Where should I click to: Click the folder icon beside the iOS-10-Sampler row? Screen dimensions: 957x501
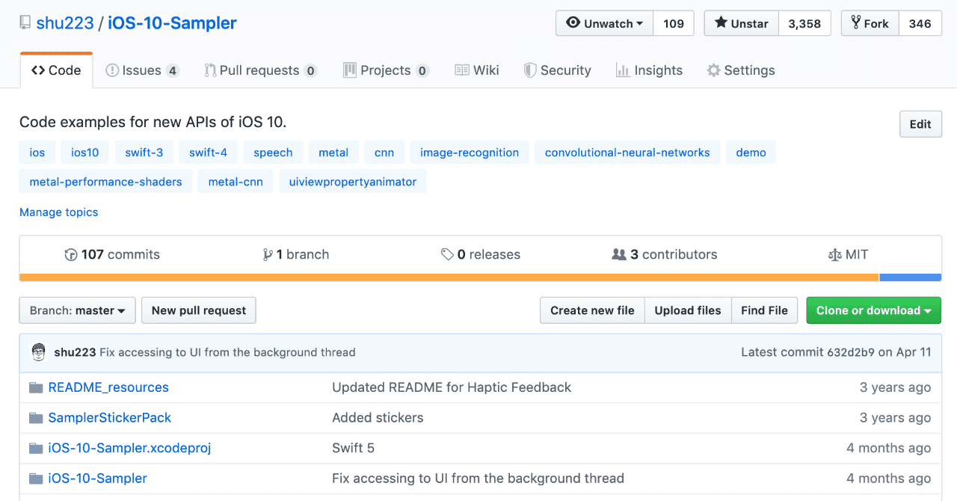point(36,479)
